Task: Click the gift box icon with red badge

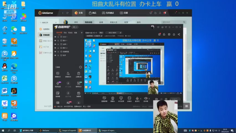Action: click(x=159, y=34)
